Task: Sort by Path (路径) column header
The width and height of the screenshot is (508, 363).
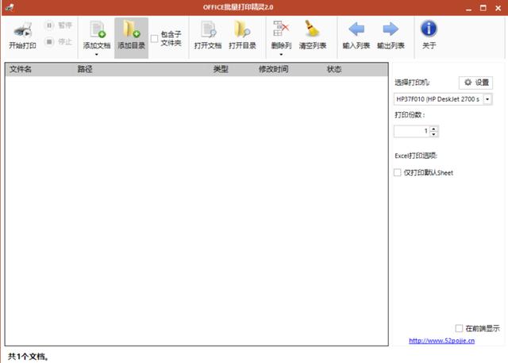Action: pos(85,69)
